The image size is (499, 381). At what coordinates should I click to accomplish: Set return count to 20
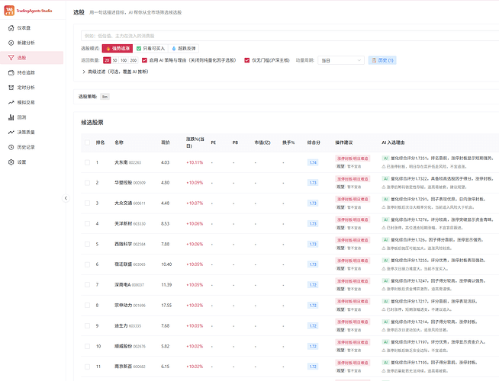[107, 60]
